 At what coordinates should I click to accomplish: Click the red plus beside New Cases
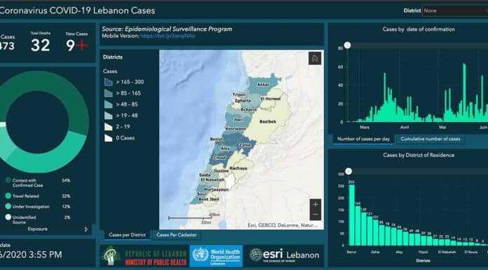(x=82, y=46)
